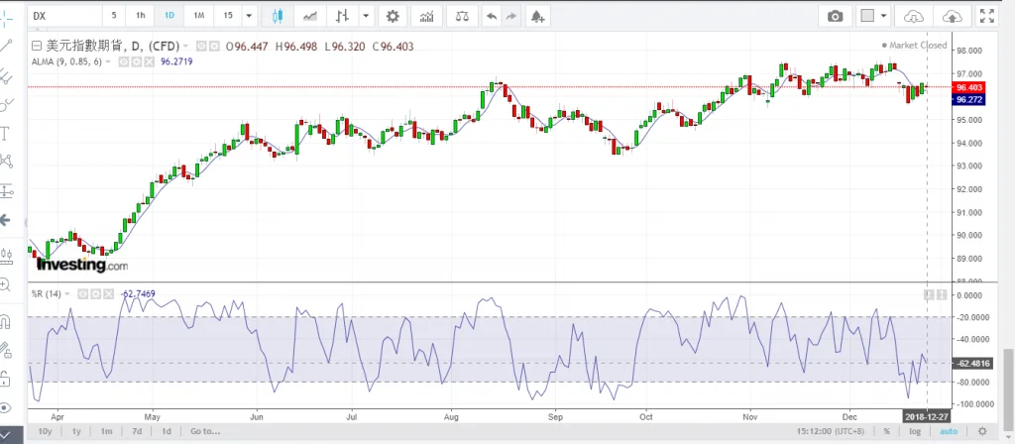This screenshot has width=1015, height=444.
Task: Load chart layout from cloud
Action: [x=913, y=16]
